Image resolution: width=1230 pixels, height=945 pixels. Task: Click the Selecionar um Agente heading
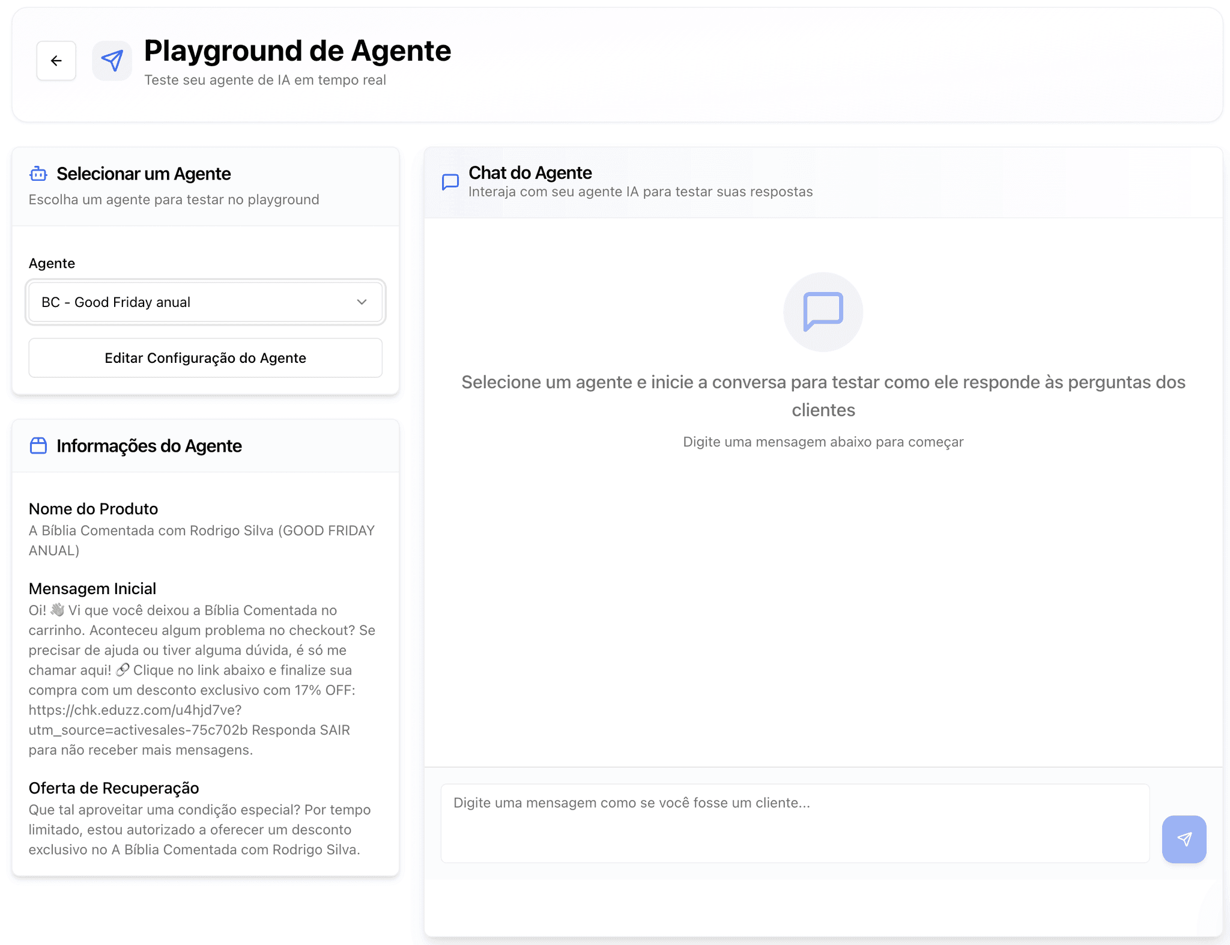[x=144, y=174]
